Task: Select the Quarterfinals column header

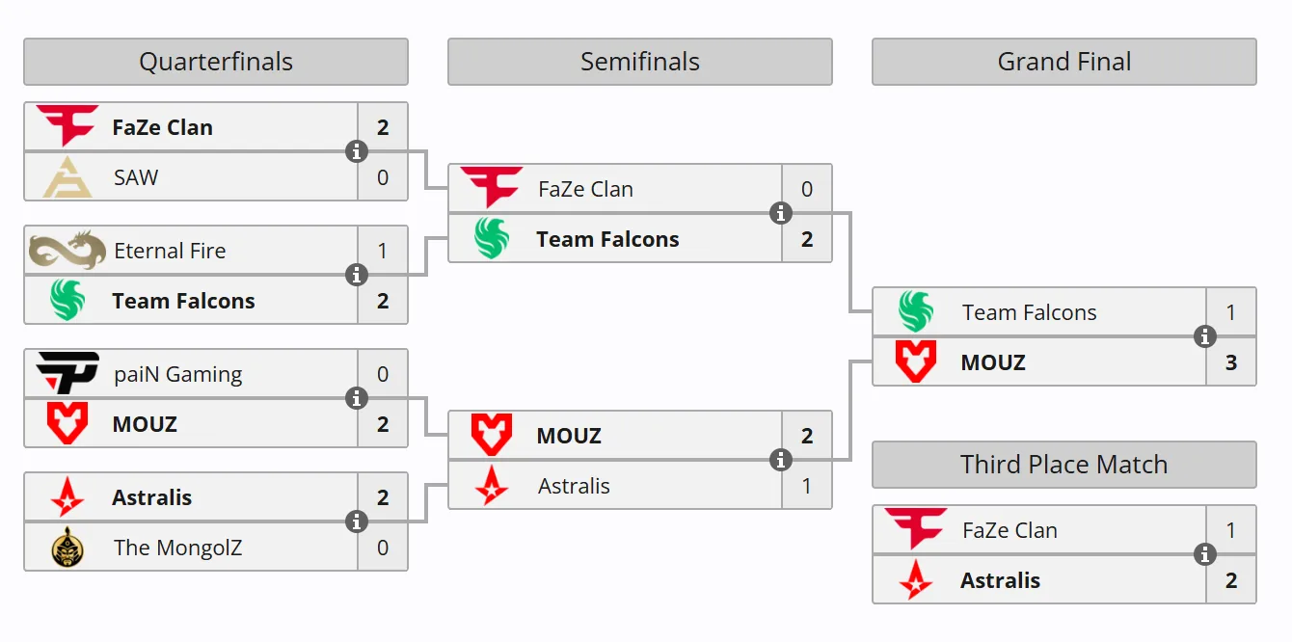Action: [x=216, y=62]
